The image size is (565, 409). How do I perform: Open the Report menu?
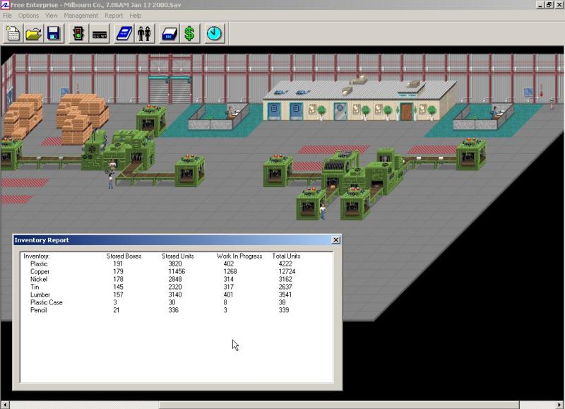(x=114, y=16)
